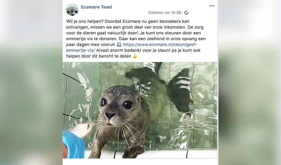Click the blurred background right of the post
This screenshot has width=281, height=165.
[250, 82]
